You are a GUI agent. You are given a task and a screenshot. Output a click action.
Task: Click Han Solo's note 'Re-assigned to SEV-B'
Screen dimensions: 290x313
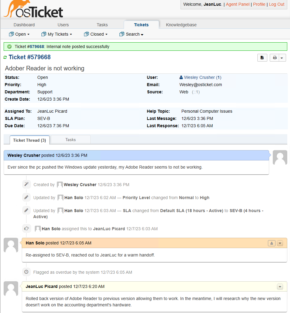click(x=90, y=255)
